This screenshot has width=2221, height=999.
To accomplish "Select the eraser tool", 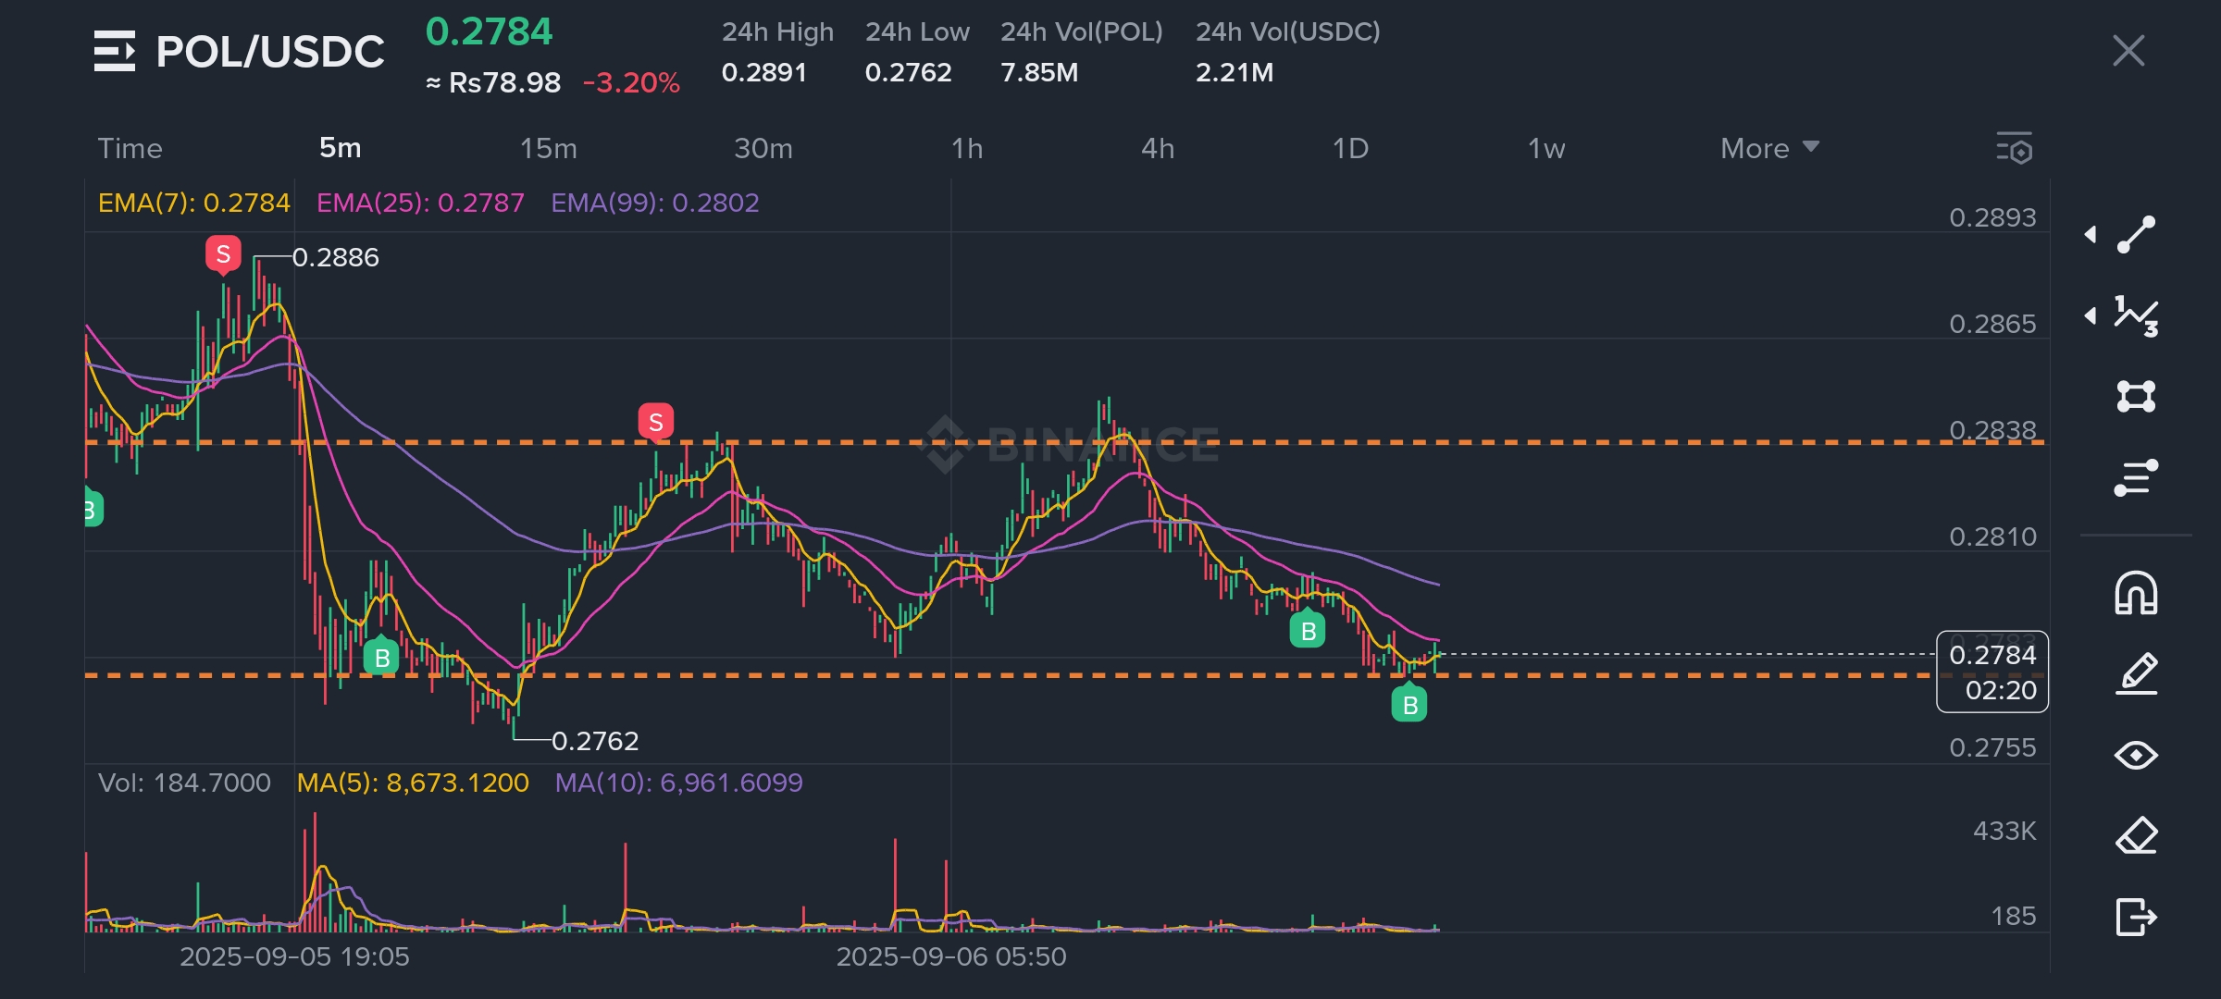I will click(2136, 836).
